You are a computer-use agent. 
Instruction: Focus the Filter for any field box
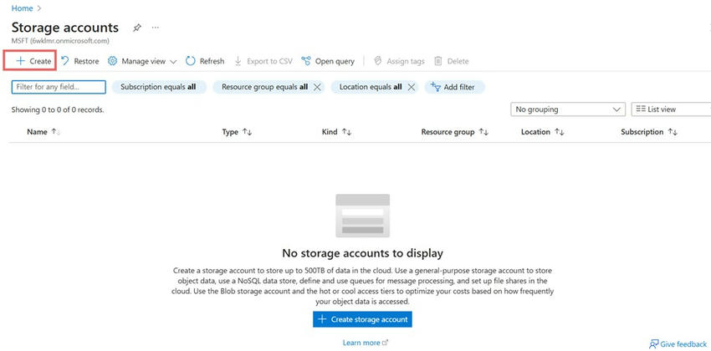pos(59,87)
